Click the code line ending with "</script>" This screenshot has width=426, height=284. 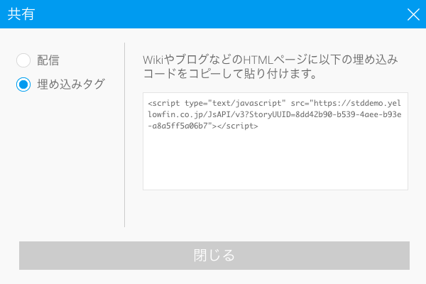click(x=202, y=126)
